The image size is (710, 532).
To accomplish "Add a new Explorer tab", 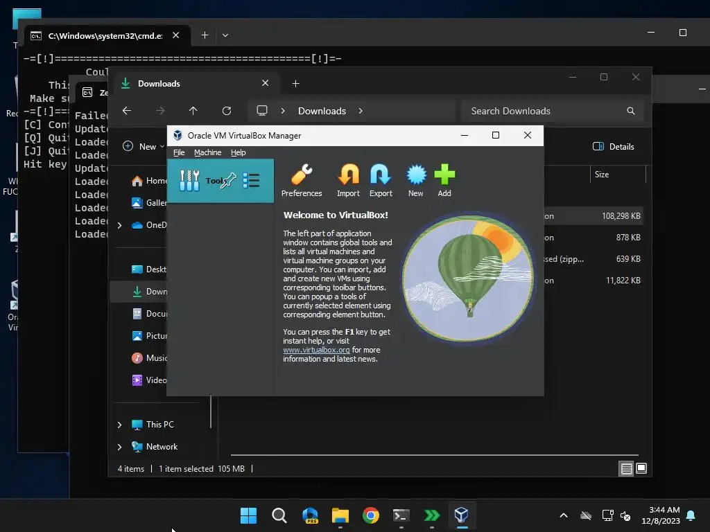I will coord(295,84).
